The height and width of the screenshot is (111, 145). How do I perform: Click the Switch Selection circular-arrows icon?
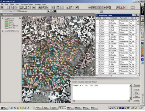[x=29, y=7]
